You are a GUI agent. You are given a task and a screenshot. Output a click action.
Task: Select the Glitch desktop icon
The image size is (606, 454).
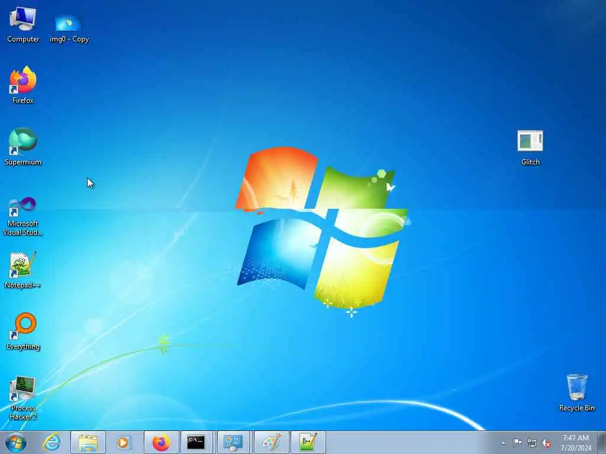pyautogui.click(x=530, y=148)
